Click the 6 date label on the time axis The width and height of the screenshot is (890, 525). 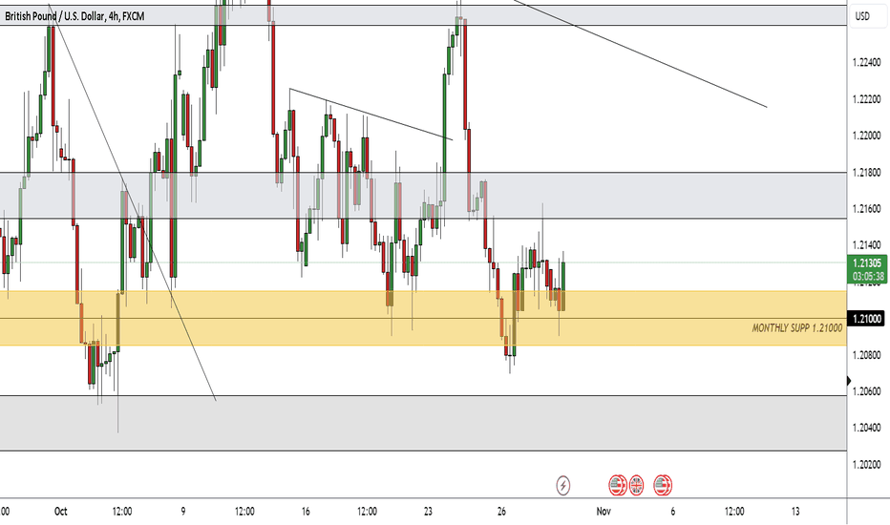click(672, 512)
